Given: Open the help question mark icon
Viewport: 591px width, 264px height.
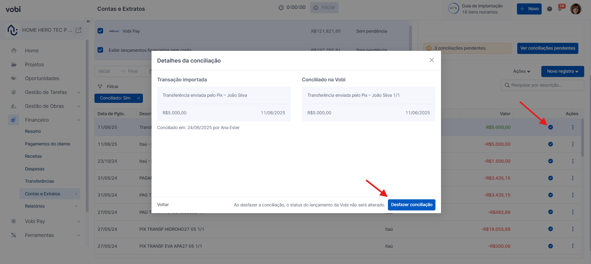Looking at the screenshot, I should point(549,9).
